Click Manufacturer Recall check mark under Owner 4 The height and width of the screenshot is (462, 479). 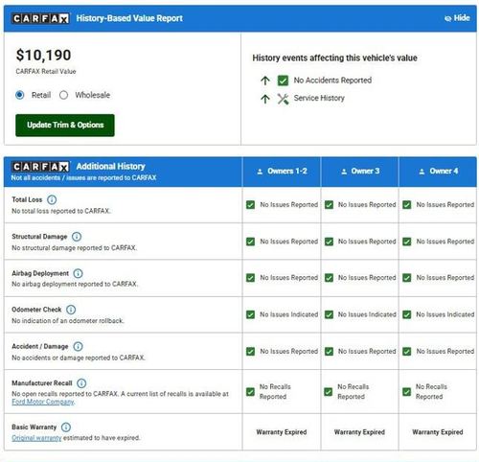point(407,392)
